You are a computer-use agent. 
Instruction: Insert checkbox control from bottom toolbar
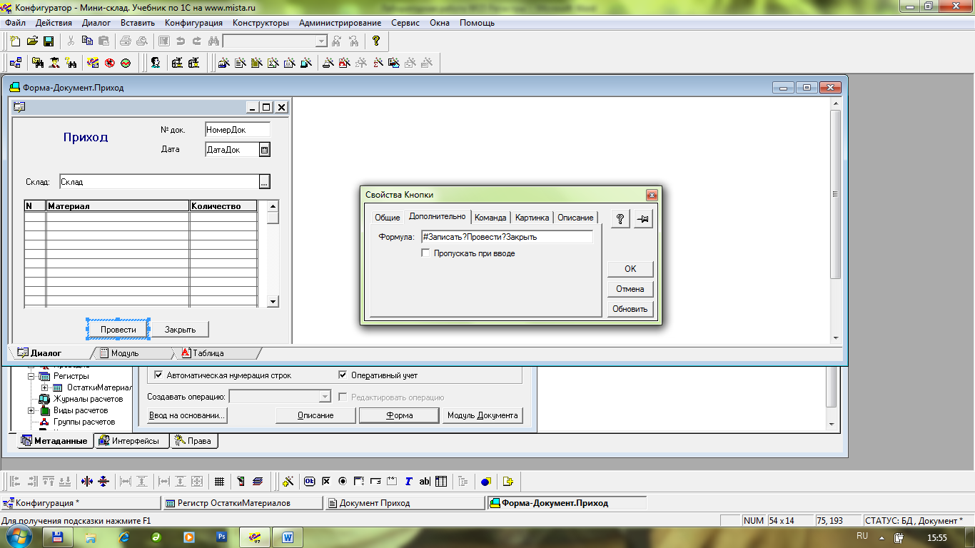point(326,482)
